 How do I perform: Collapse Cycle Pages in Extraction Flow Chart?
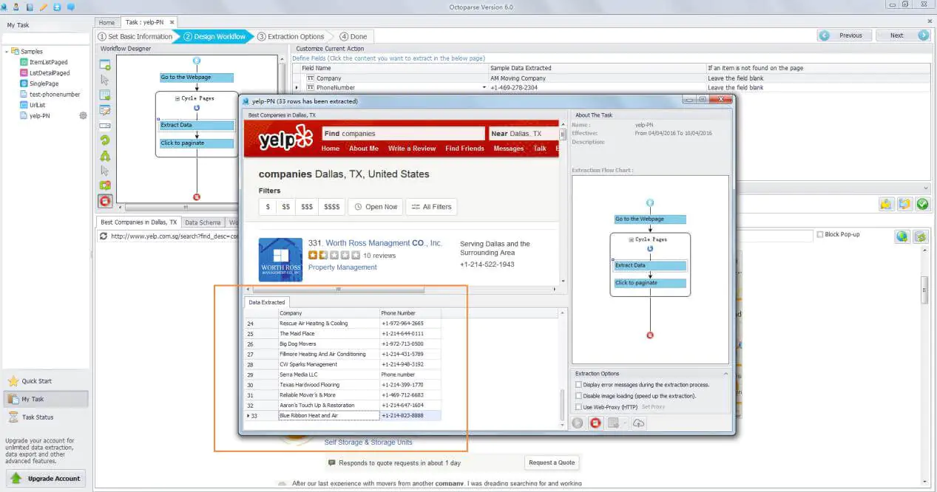pyautogui.click(x=631, y=239)
